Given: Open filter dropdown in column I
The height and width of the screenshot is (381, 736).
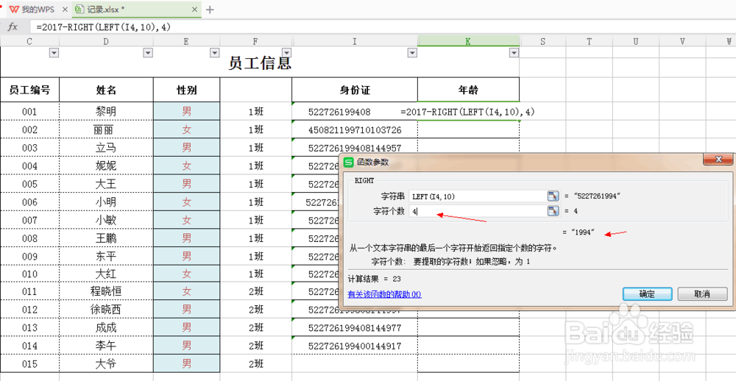Looking at the screenshot, I should pos(412,53).
